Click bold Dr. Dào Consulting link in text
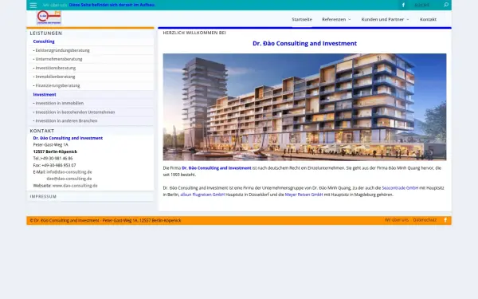The image size is (478, 299). pos(217,167)
